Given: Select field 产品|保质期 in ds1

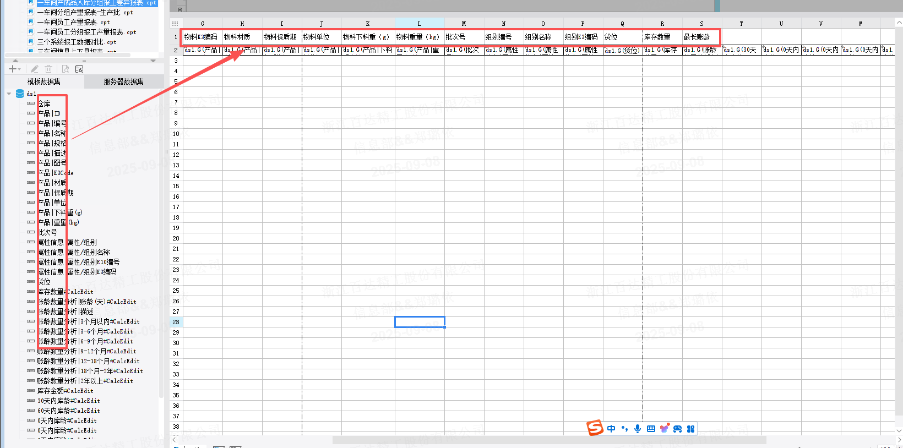Looking at the screenshot, I should [55, 193].
